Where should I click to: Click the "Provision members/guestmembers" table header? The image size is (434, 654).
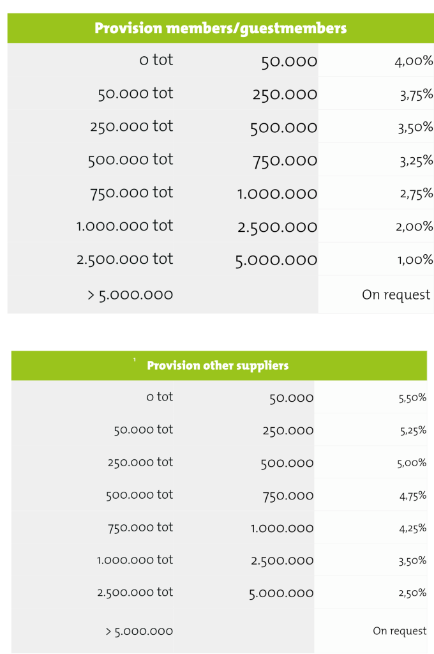pyautogui.click(x=220, y=29)
